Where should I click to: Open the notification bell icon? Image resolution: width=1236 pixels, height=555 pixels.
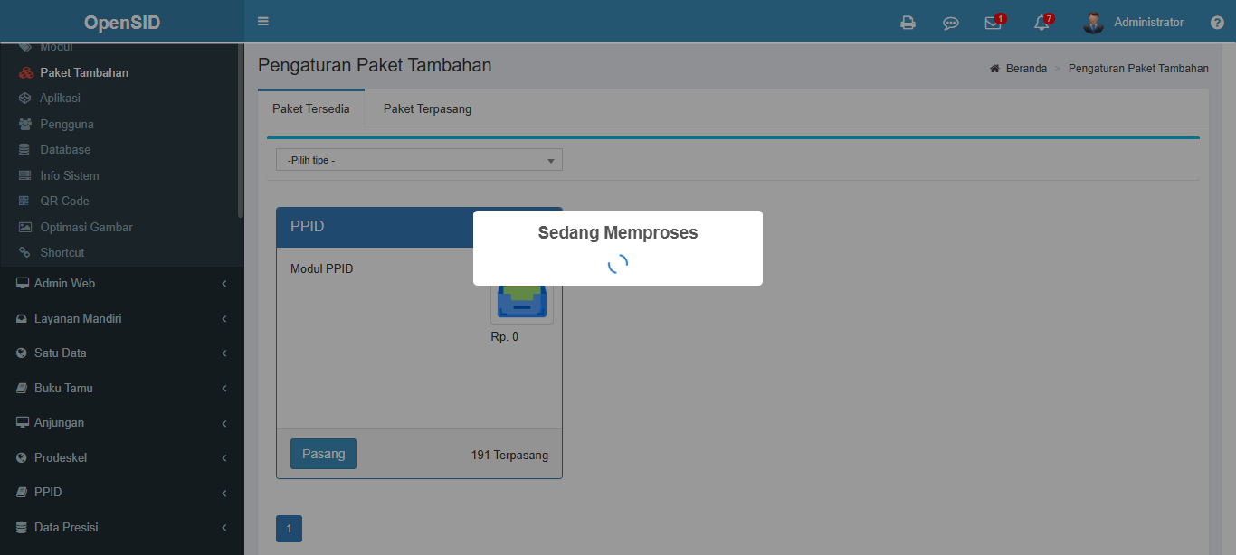click(x=1042, y=23)
